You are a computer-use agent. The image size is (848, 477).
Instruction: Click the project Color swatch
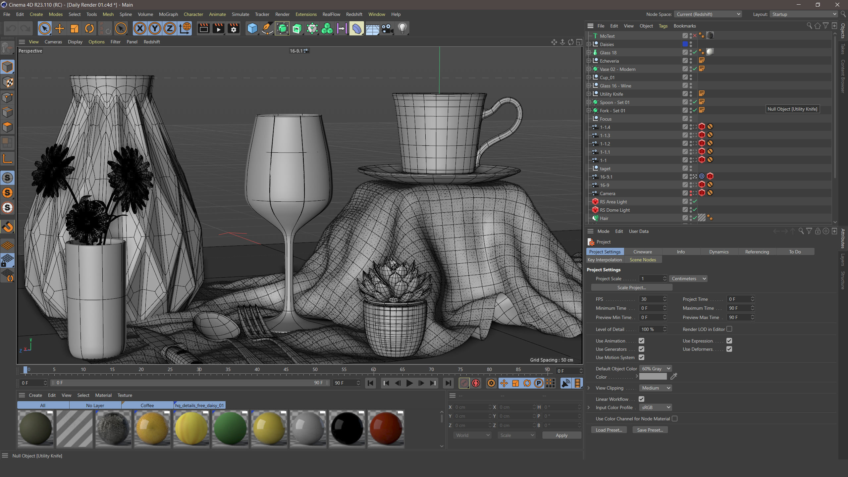click(x=653, y=377)
